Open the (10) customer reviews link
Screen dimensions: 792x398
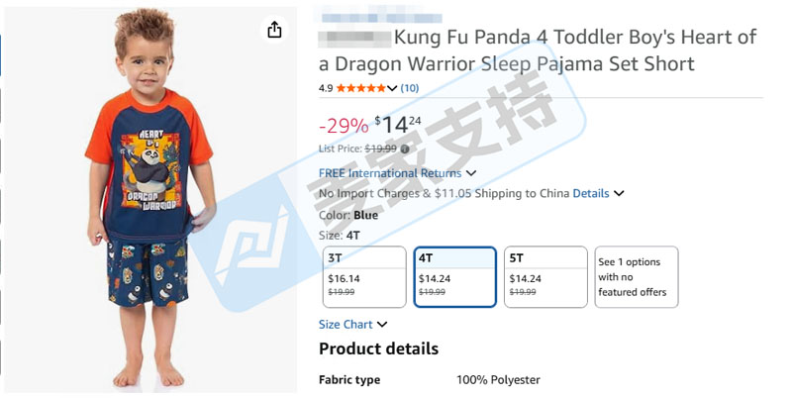[410, 88]
